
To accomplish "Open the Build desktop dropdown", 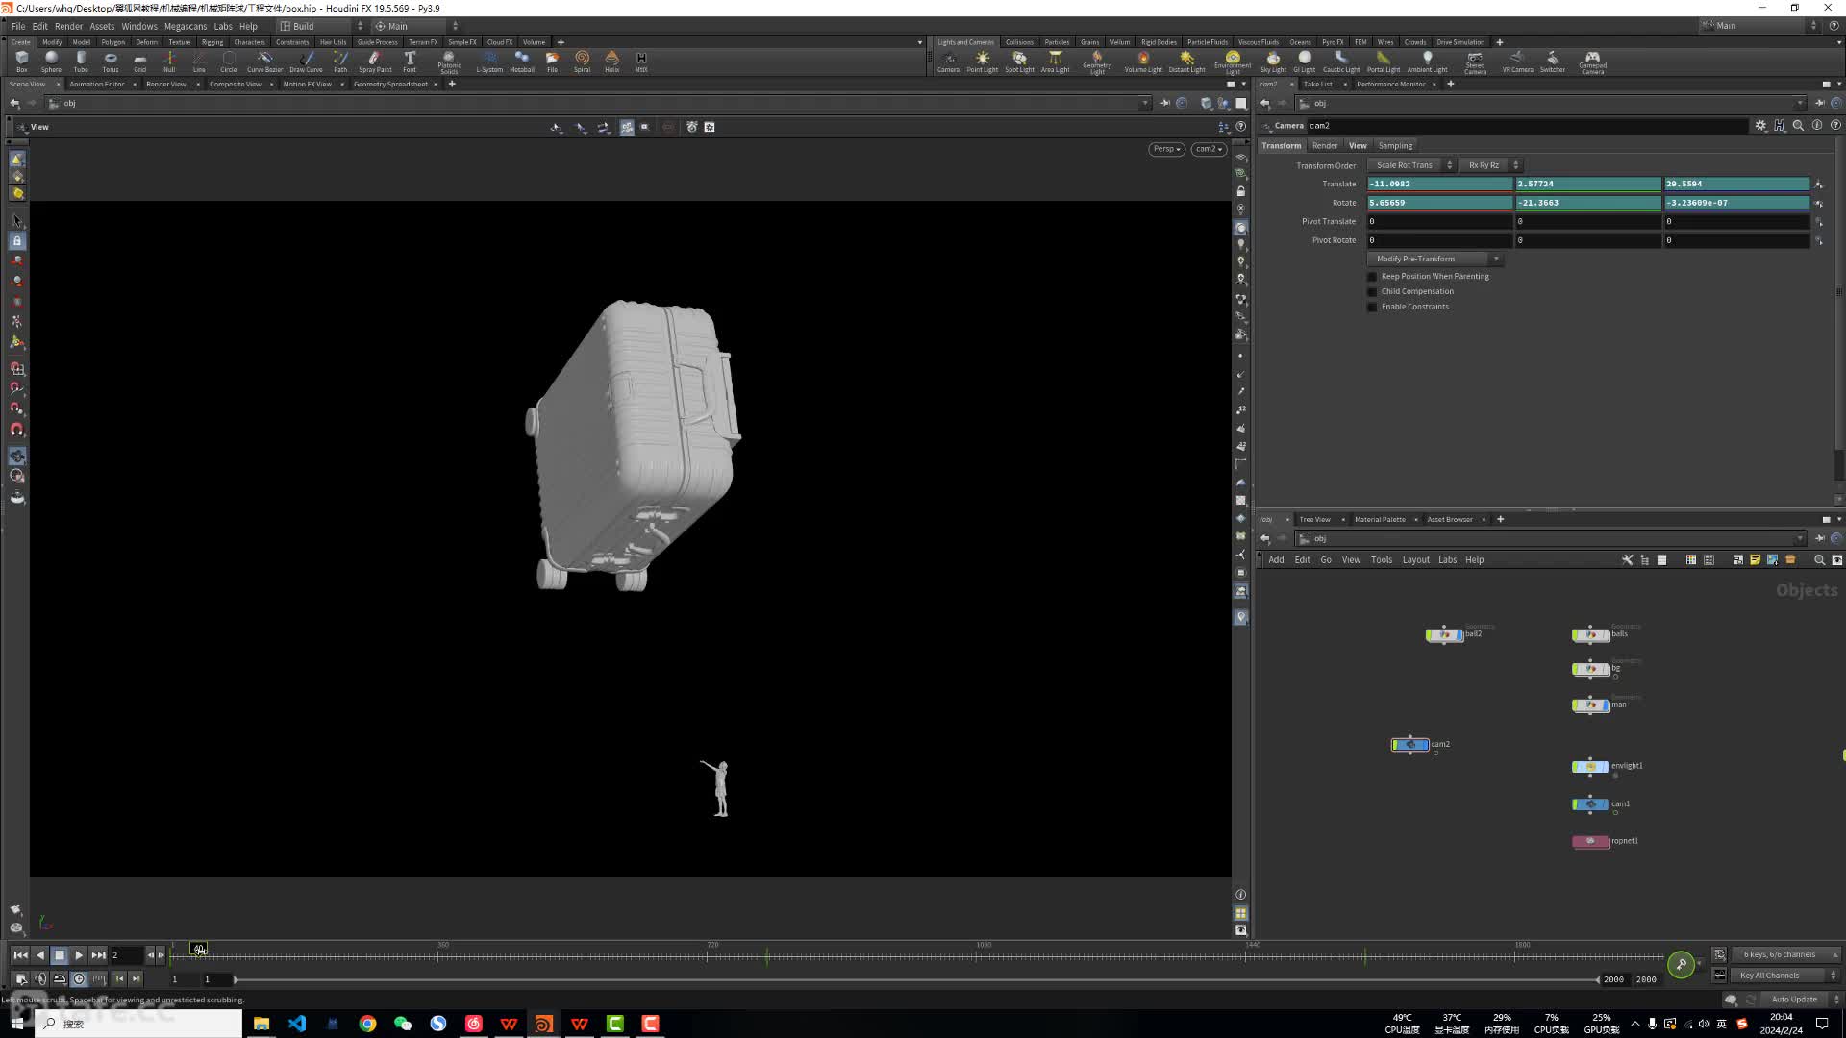I will click(x=321, y=27).
